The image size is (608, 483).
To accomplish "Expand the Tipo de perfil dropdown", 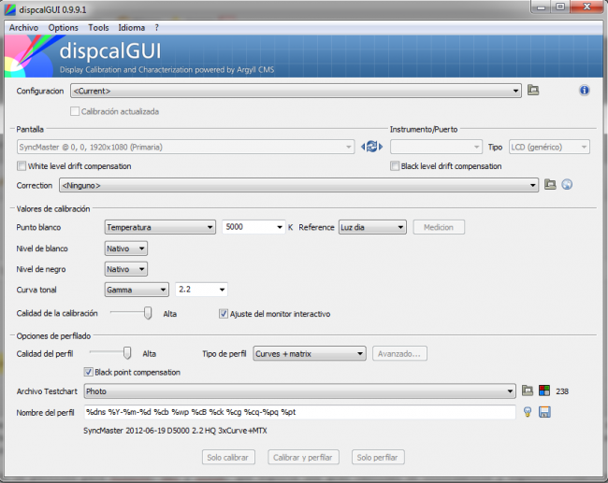I will (x=310, y=353).
